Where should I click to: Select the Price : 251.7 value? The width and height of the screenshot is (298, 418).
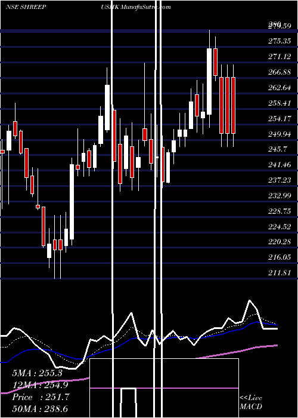pyautogui.click(x=41, y=397)
